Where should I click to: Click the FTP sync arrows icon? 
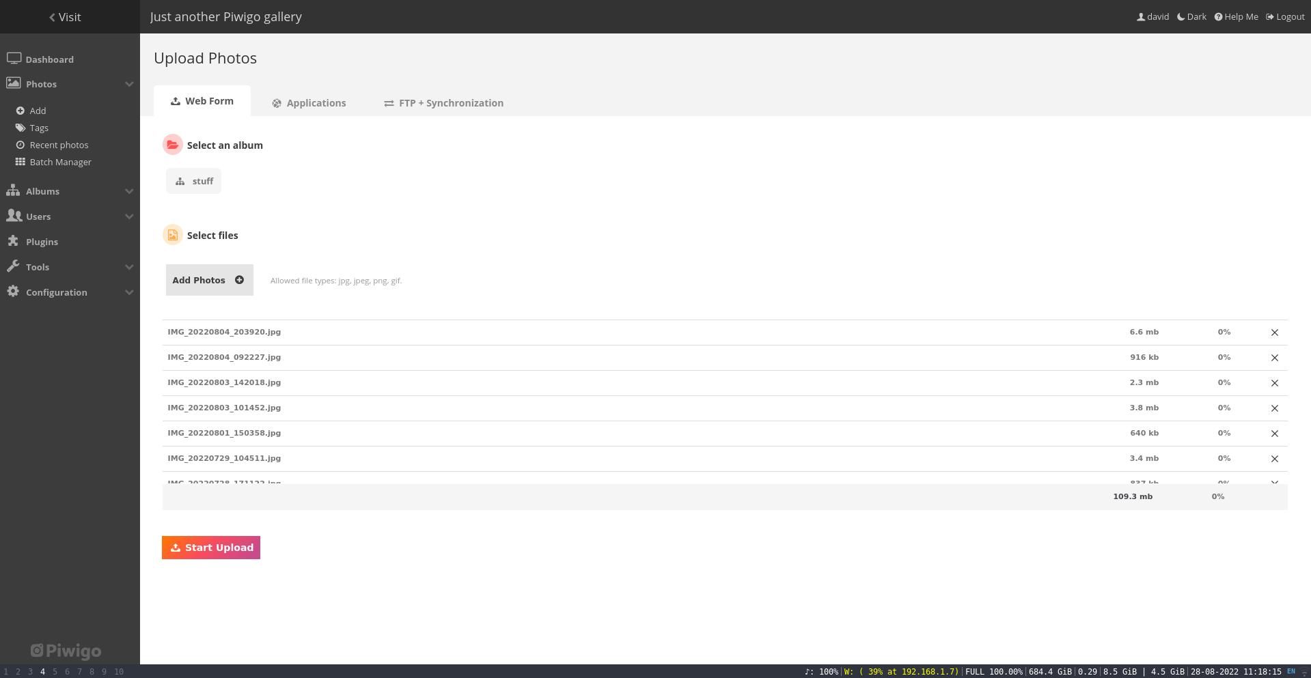389,103
